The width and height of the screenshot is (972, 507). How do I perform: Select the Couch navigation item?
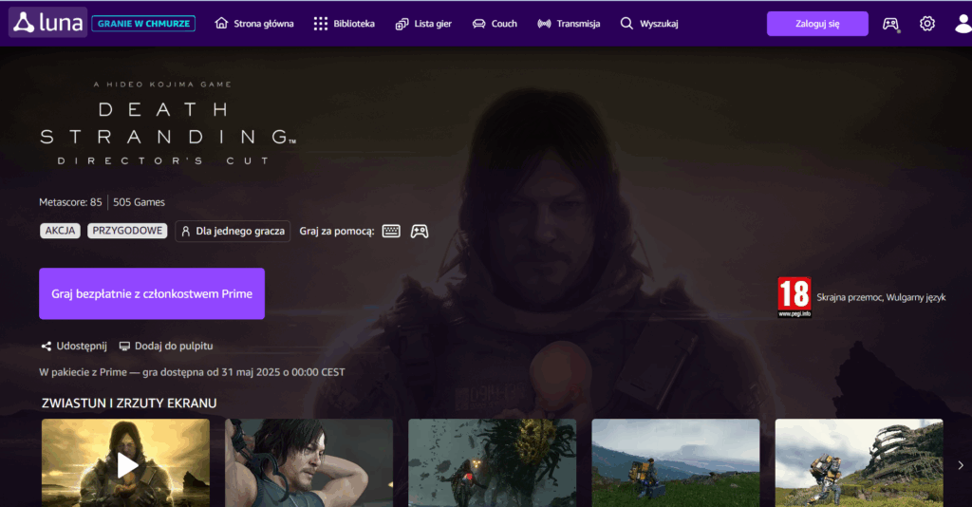(495, 24)
